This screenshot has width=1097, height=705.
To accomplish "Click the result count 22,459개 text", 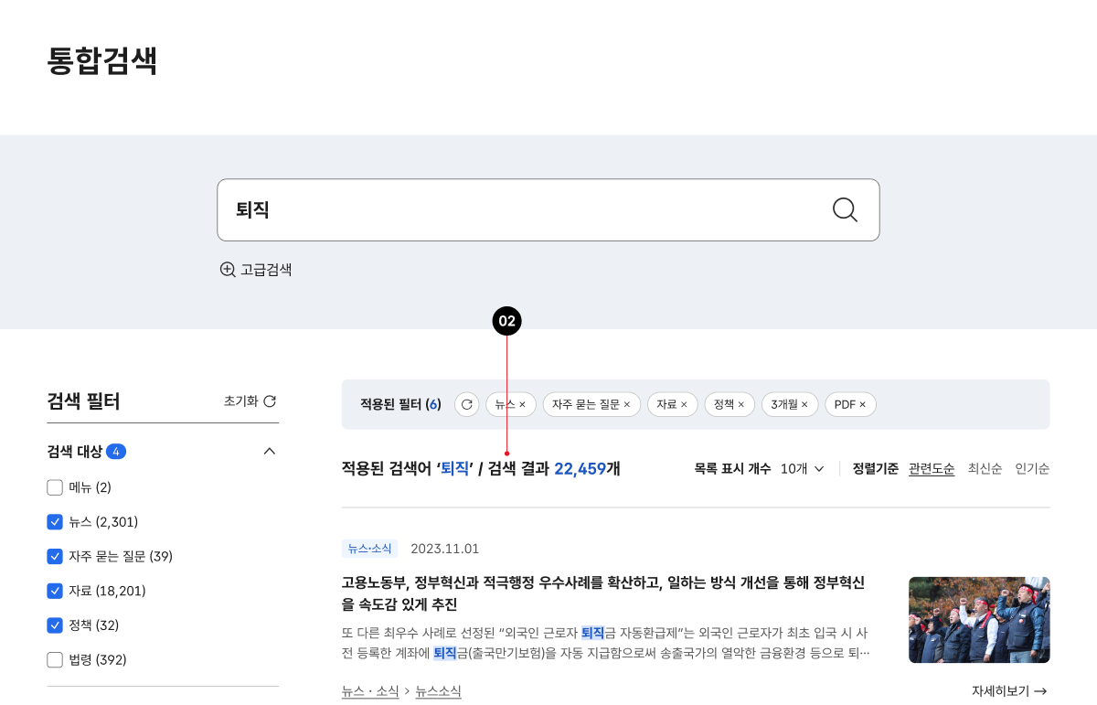I will coord(587,468).
